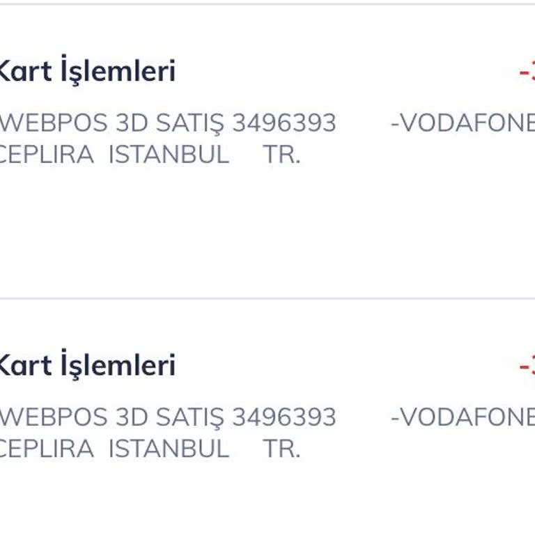Tap WEBPOS in the second transaction description
535x535 pixels.
coord(53,418)
